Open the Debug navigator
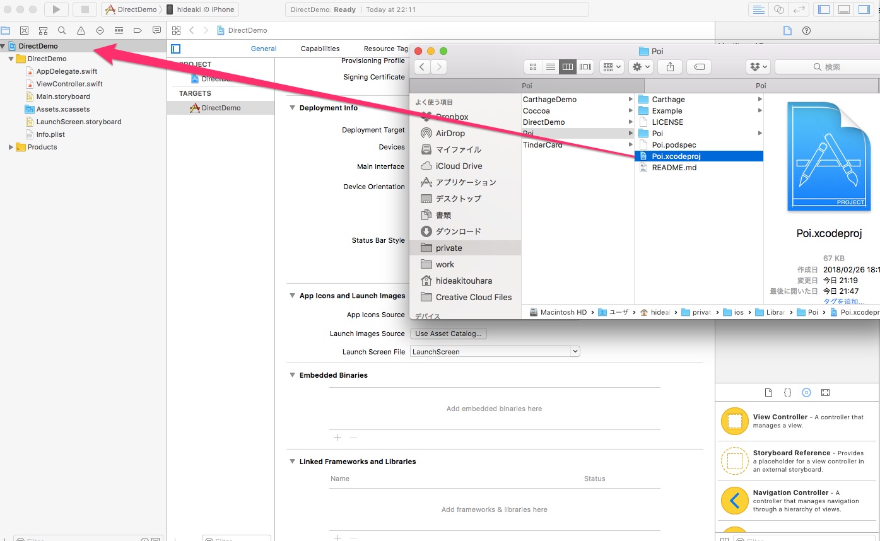The height and width of the screenshot is (541, 880). (119, 30)
